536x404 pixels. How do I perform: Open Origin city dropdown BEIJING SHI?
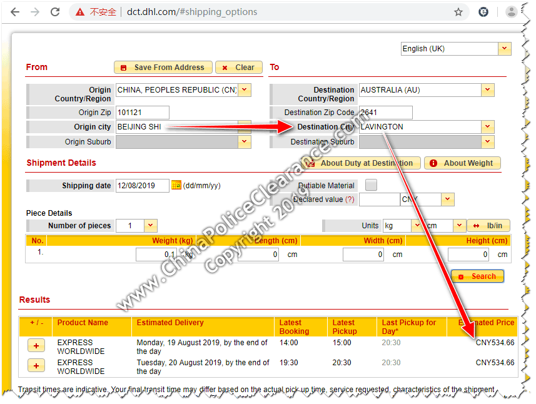(x=245, y=127)
